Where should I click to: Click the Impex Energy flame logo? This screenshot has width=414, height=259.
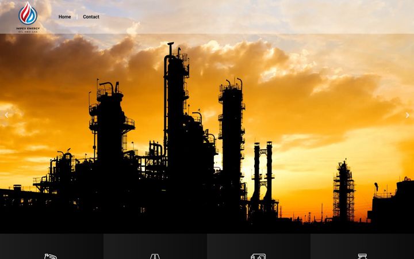(x=28, y=17)
